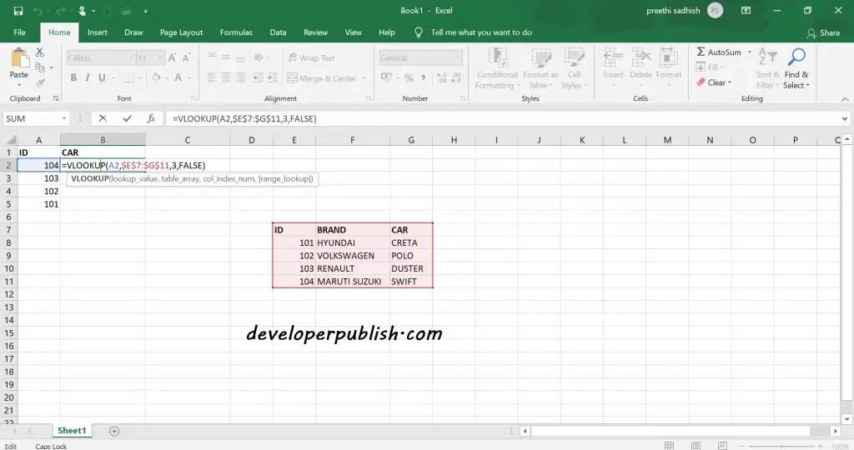Switch to the Data tab
Screen dimensions: 854x450
coord(278,32)
